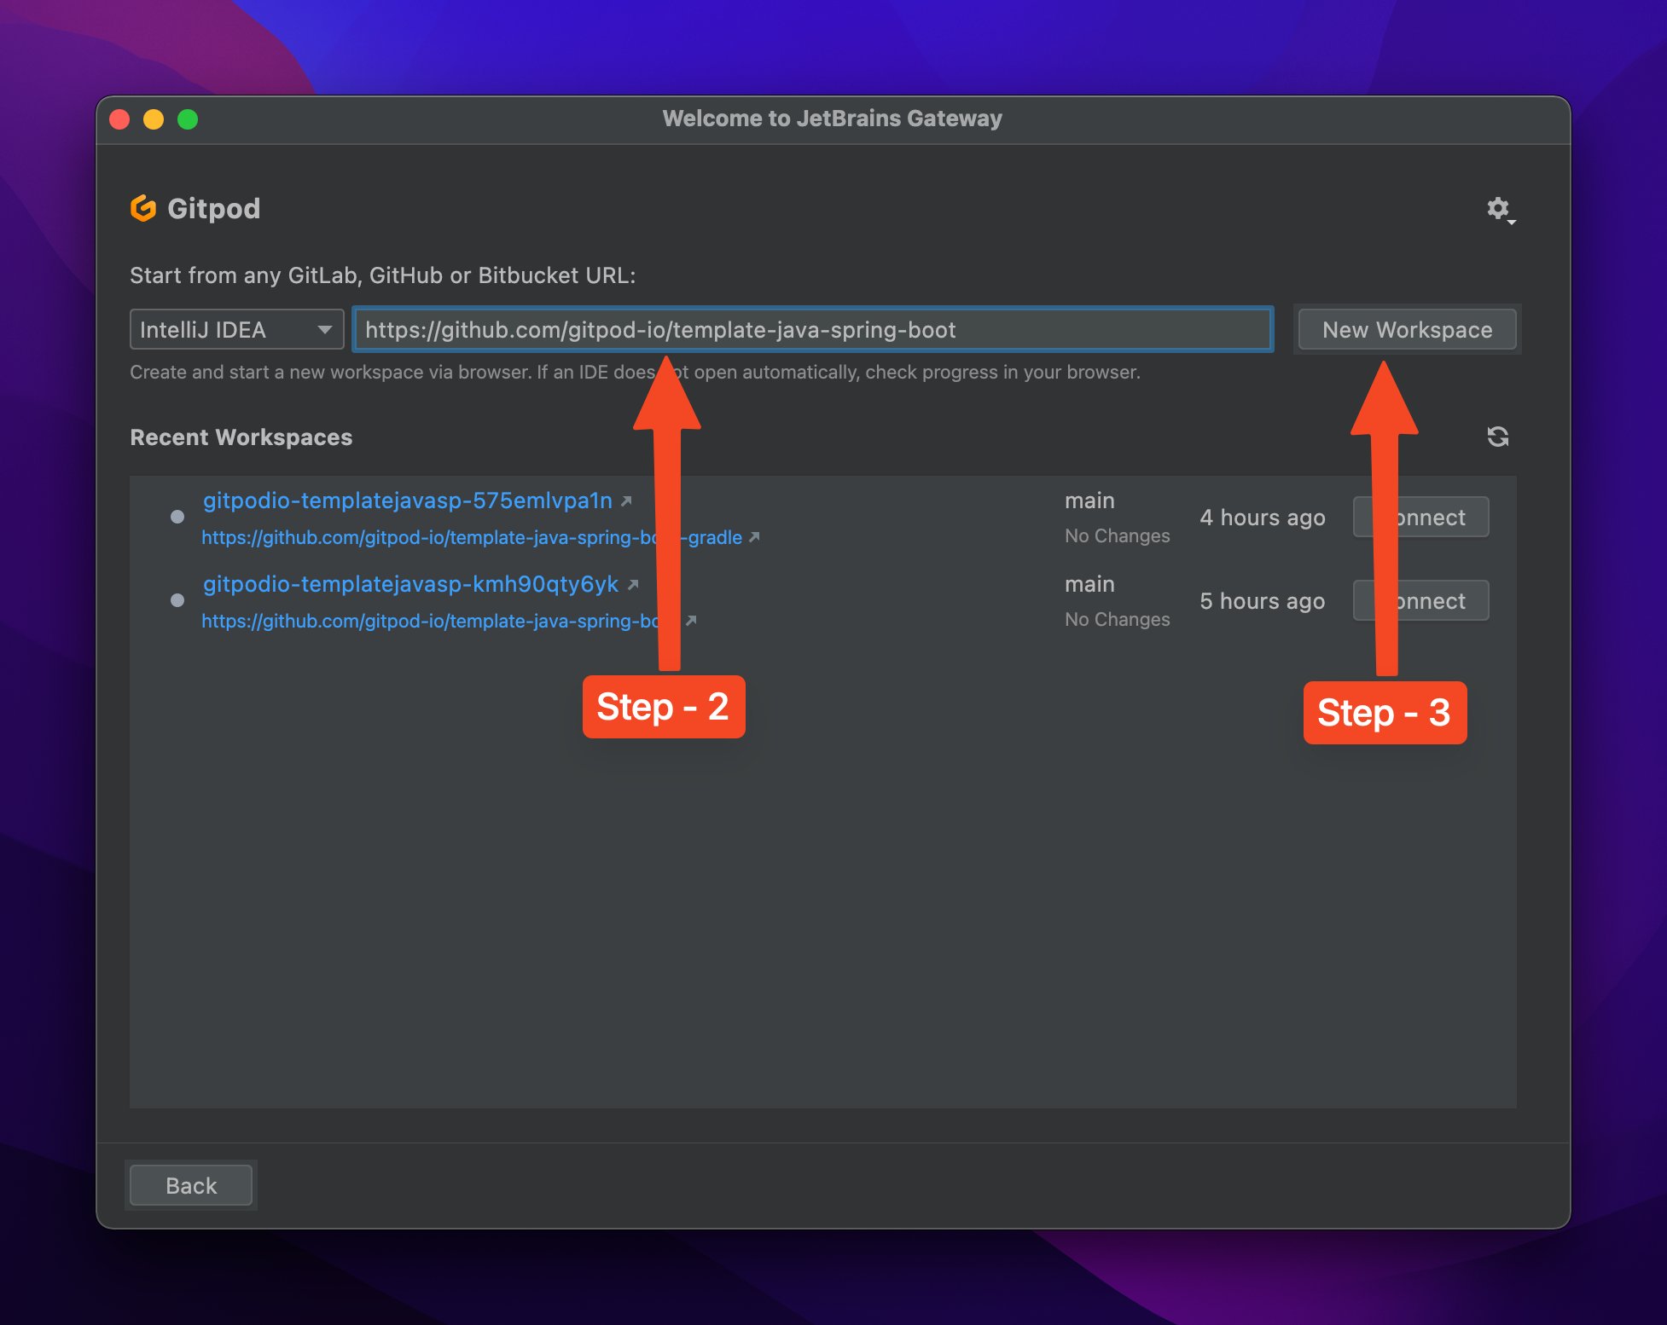Click 'No Changes' in the 575emlvpa1n row
The image size is (1667, 1325).
pos(1118,535)
